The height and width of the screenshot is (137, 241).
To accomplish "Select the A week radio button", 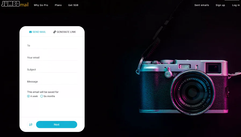I will pyautogui.click(x=28, y=96).
